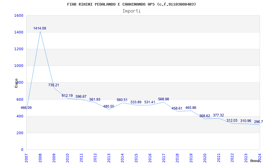
Task: Select the 531.41 value label
Action: pyautogui.click(x=150, y=102)
